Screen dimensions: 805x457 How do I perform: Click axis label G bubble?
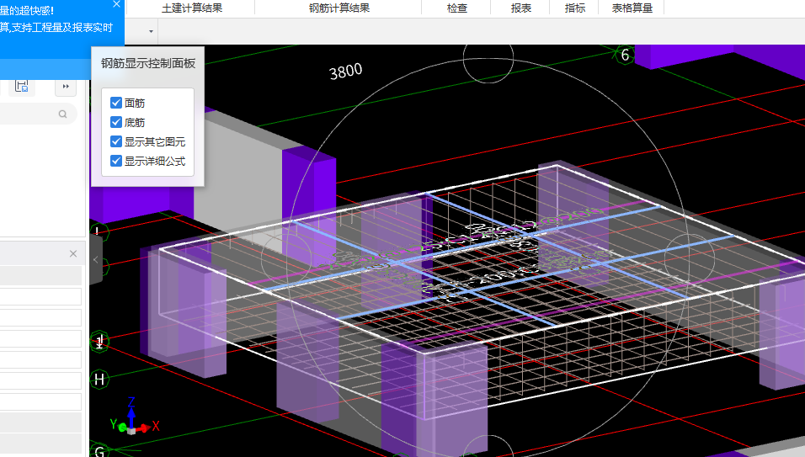coord(99,451)
